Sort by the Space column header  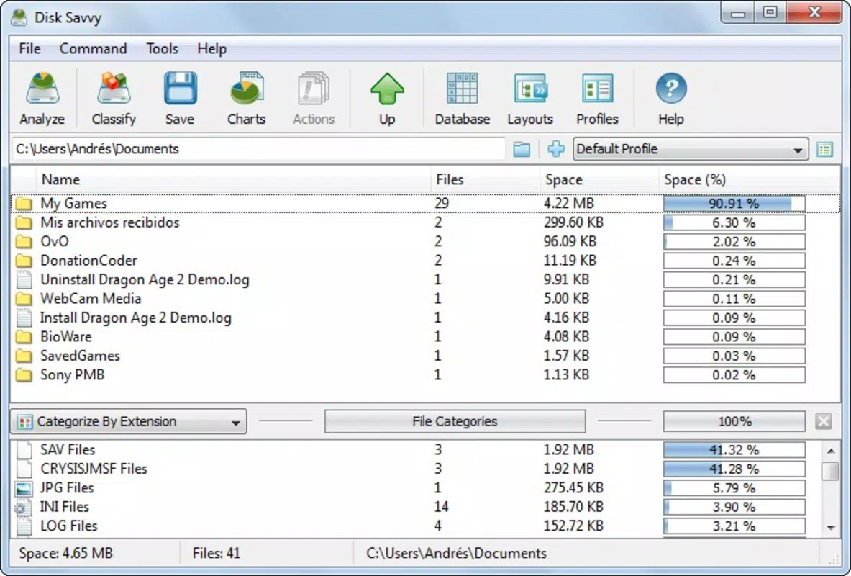pyautogui.click(x=599, y=180)
